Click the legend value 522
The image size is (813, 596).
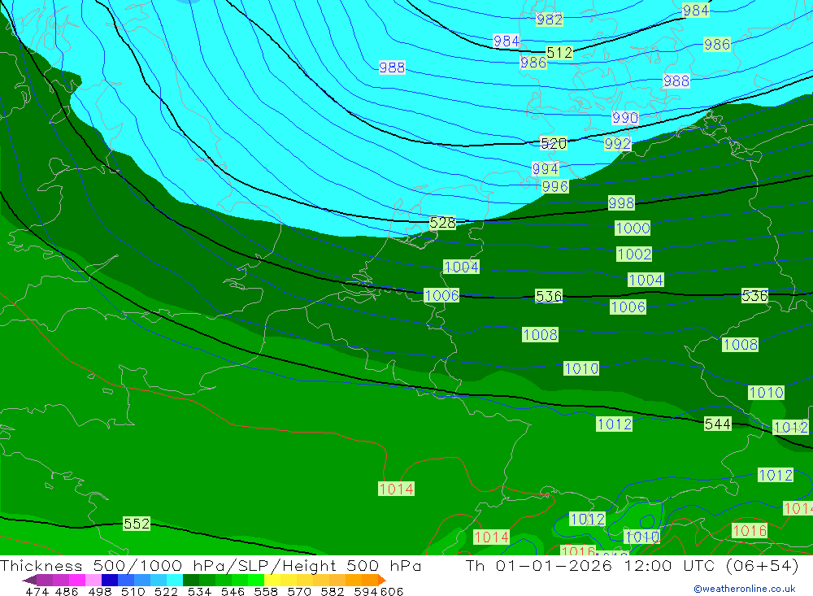[x=166, y=591]
